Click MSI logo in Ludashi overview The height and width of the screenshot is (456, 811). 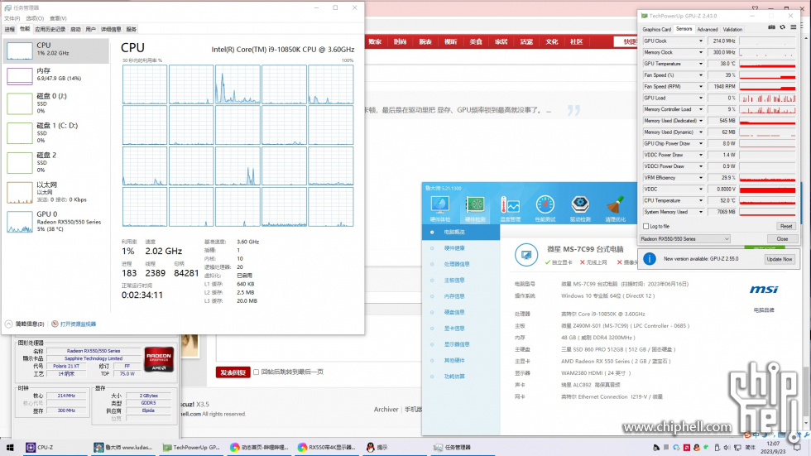764,290
